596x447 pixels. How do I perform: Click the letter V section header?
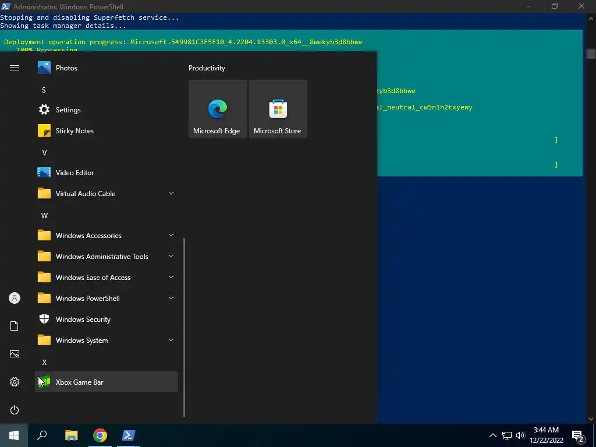point(44,153)
